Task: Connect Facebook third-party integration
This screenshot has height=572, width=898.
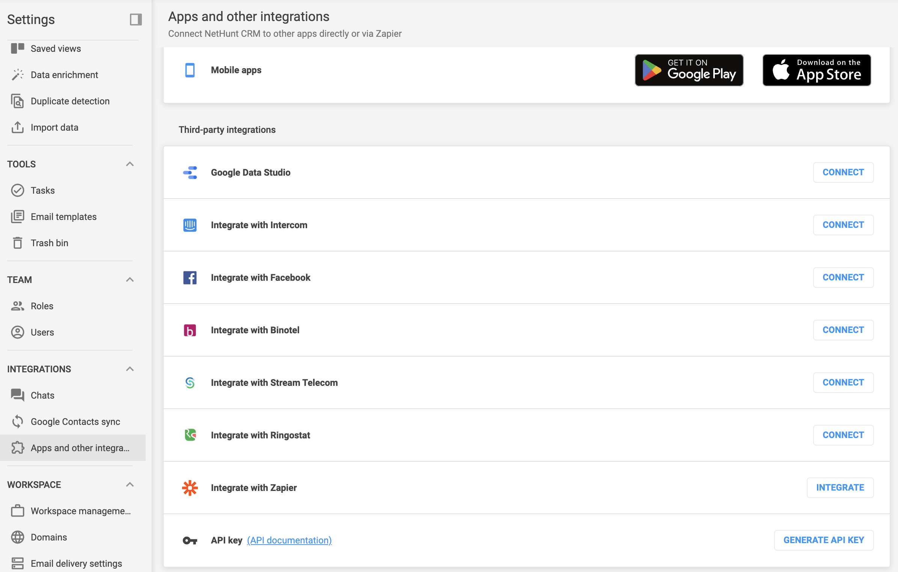Action: [x=843, y=277]
